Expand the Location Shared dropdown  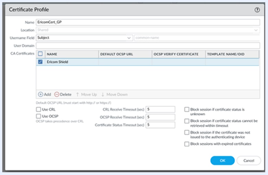(148, 30)
